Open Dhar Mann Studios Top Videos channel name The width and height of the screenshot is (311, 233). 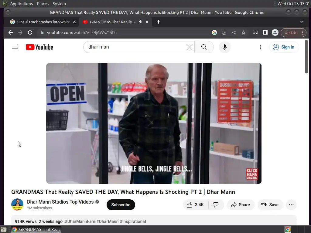pos(60,202)
